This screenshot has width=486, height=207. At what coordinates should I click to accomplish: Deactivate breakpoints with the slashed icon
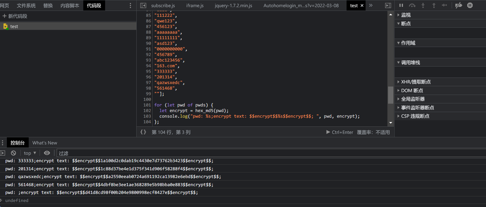coord(459,5)
